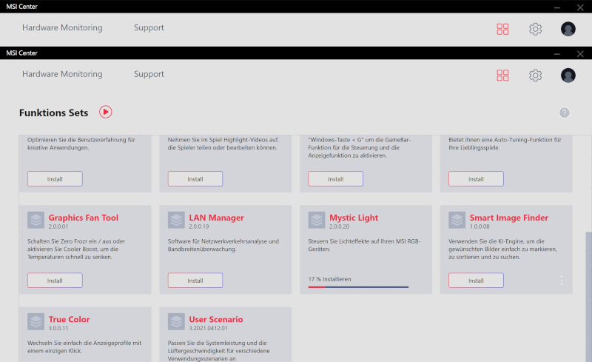Click the True Color layers icon
Viewport: 592px width, 362px height.
tap(36, 321)
